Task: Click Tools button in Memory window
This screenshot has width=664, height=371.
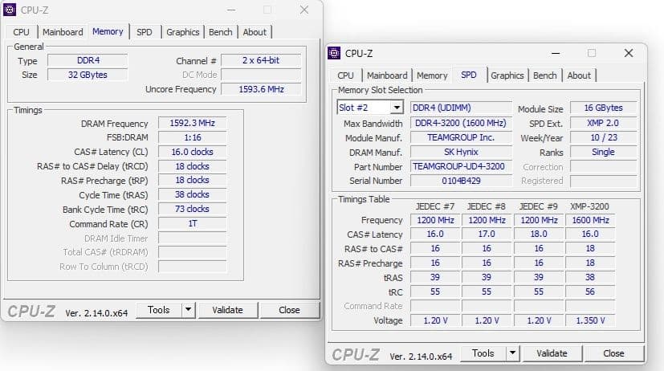Action: pyautogui.click(x=159, y=310)
